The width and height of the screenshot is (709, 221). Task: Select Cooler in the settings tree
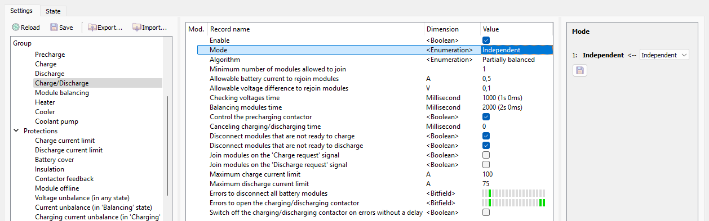tap(45, 112)
